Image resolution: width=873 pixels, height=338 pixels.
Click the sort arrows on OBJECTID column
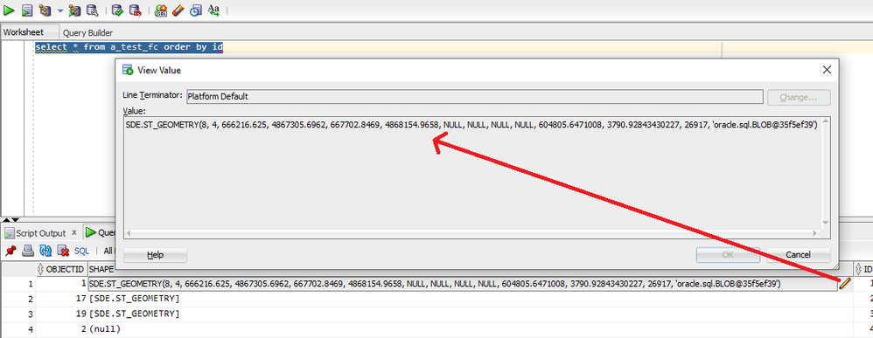coord(40,269)
